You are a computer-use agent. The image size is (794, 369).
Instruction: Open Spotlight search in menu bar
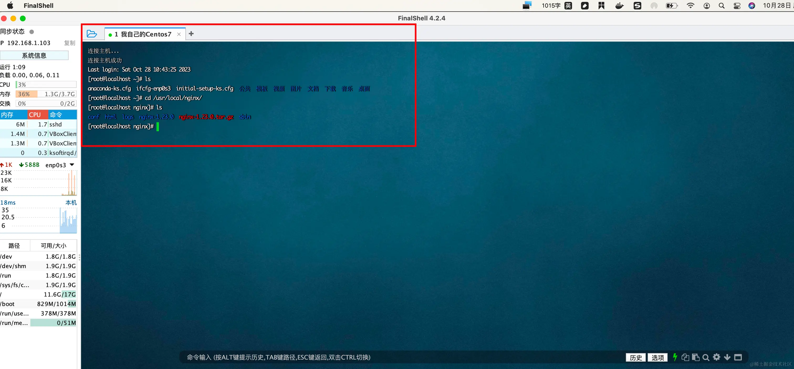[x=722, y=6]
